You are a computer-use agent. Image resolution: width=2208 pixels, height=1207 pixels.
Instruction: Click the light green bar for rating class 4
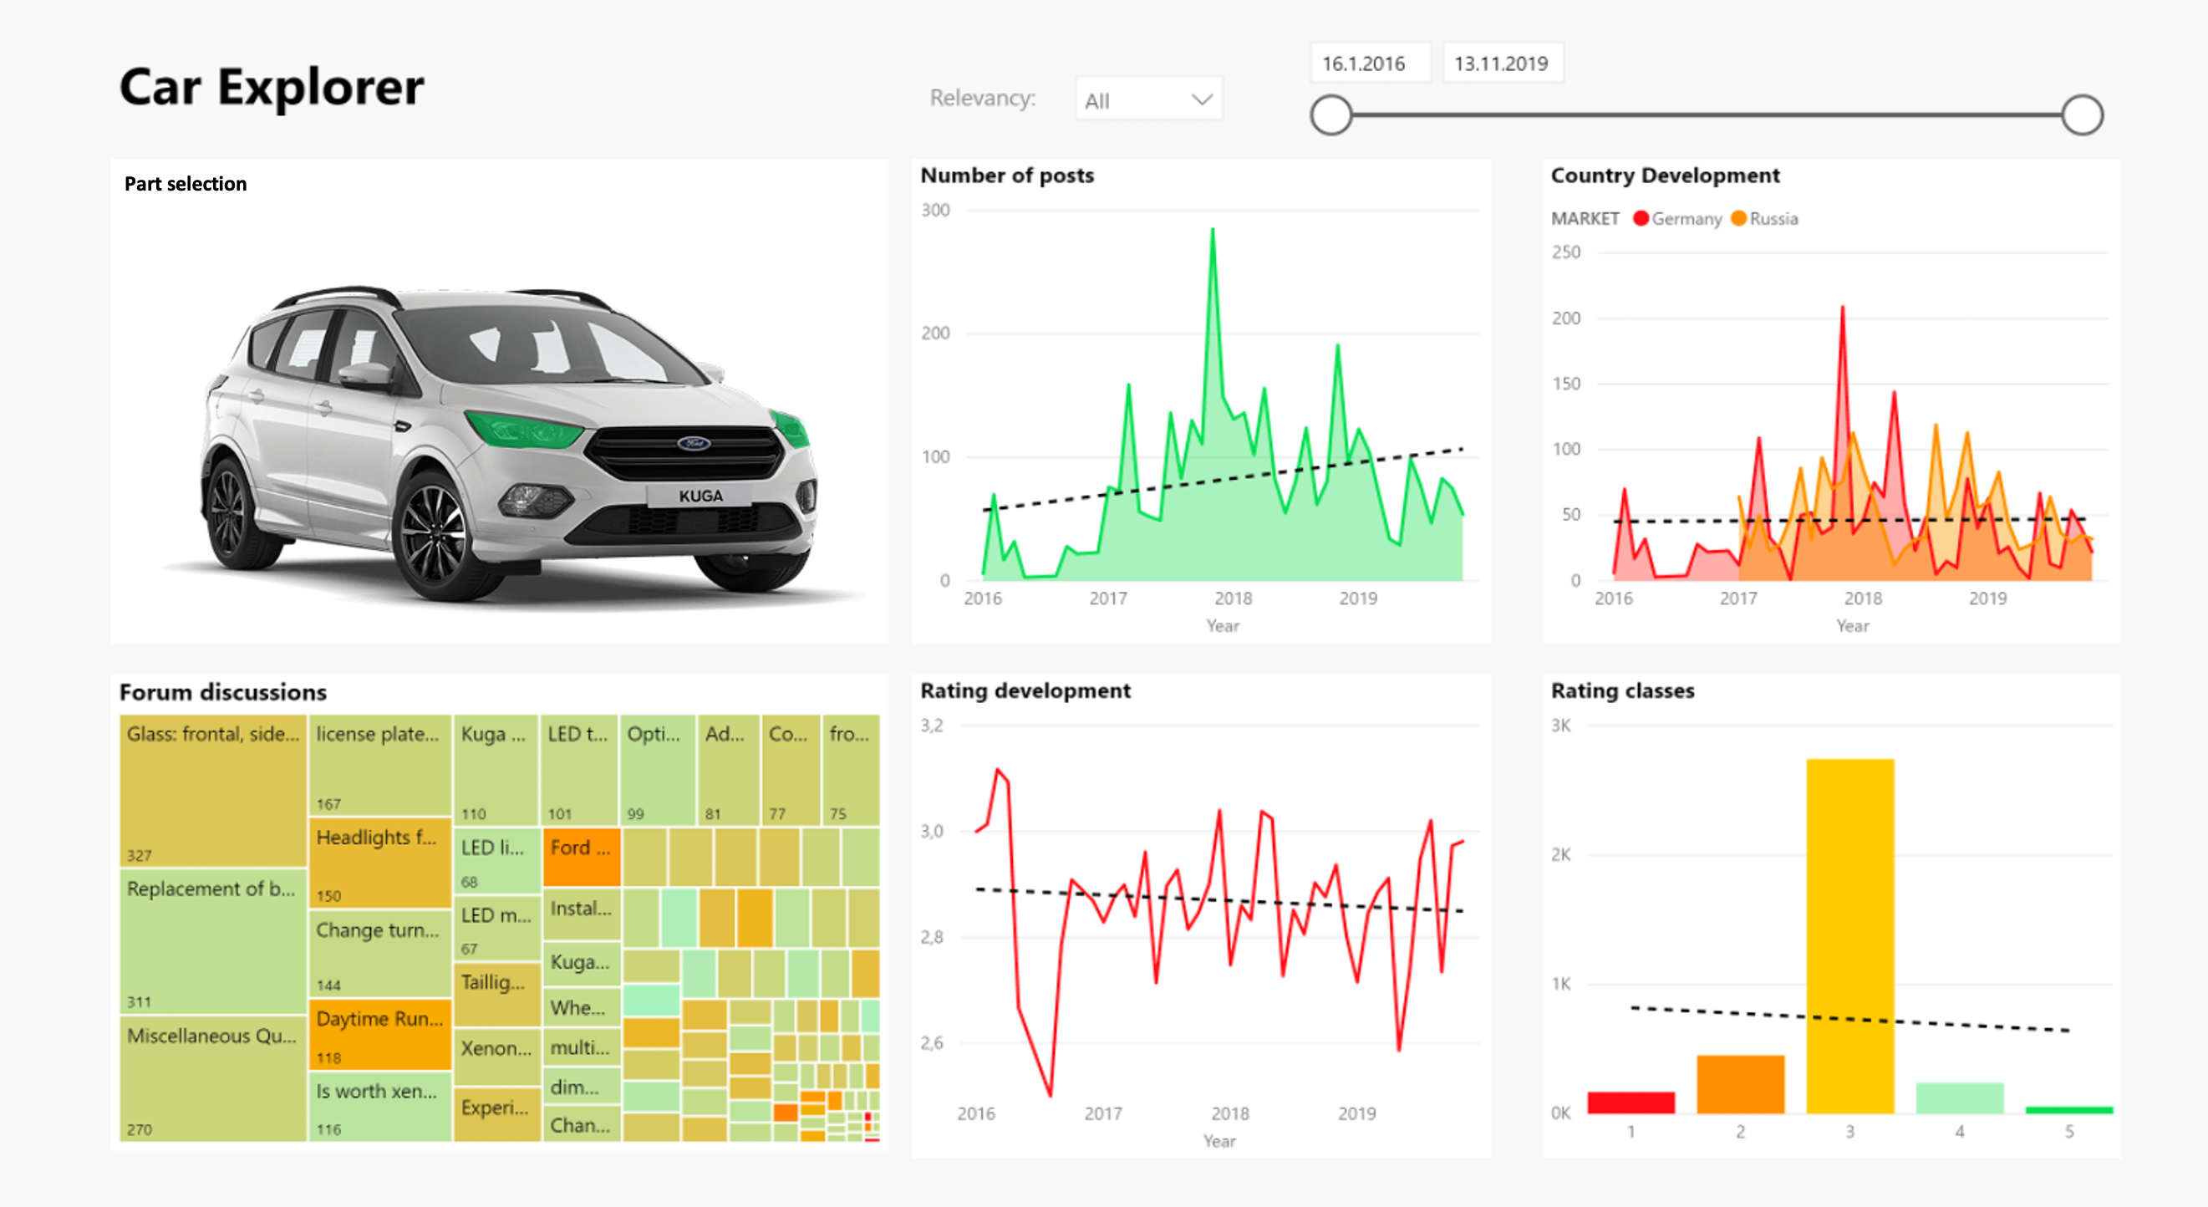[x=1961, y=1098]
